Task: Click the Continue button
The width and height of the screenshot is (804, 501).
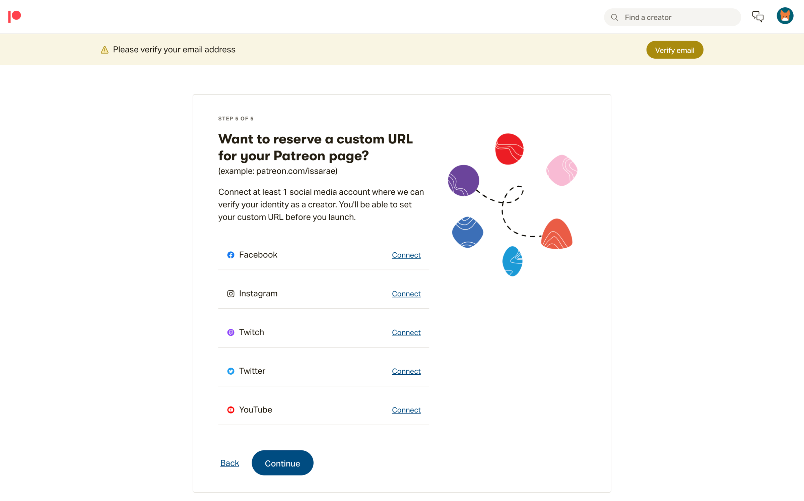Action: [282, 463]
